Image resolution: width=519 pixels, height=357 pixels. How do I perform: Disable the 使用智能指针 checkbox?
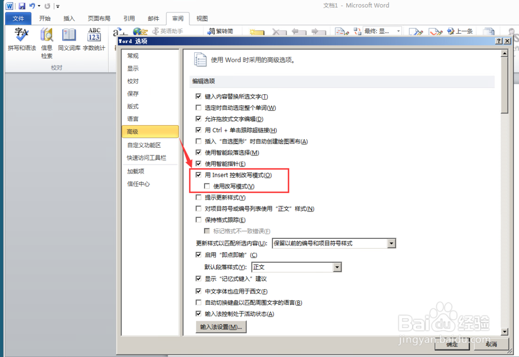(x=199, y=163)
